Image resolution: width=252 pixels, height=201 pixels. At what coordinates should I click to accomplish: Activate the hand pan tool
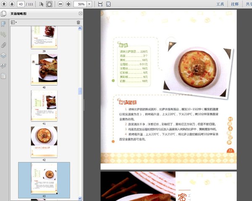[49, 4]
